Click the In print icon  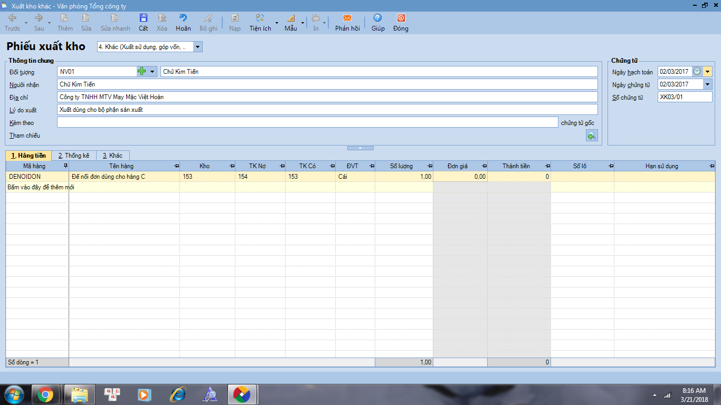tap(316, 23)
